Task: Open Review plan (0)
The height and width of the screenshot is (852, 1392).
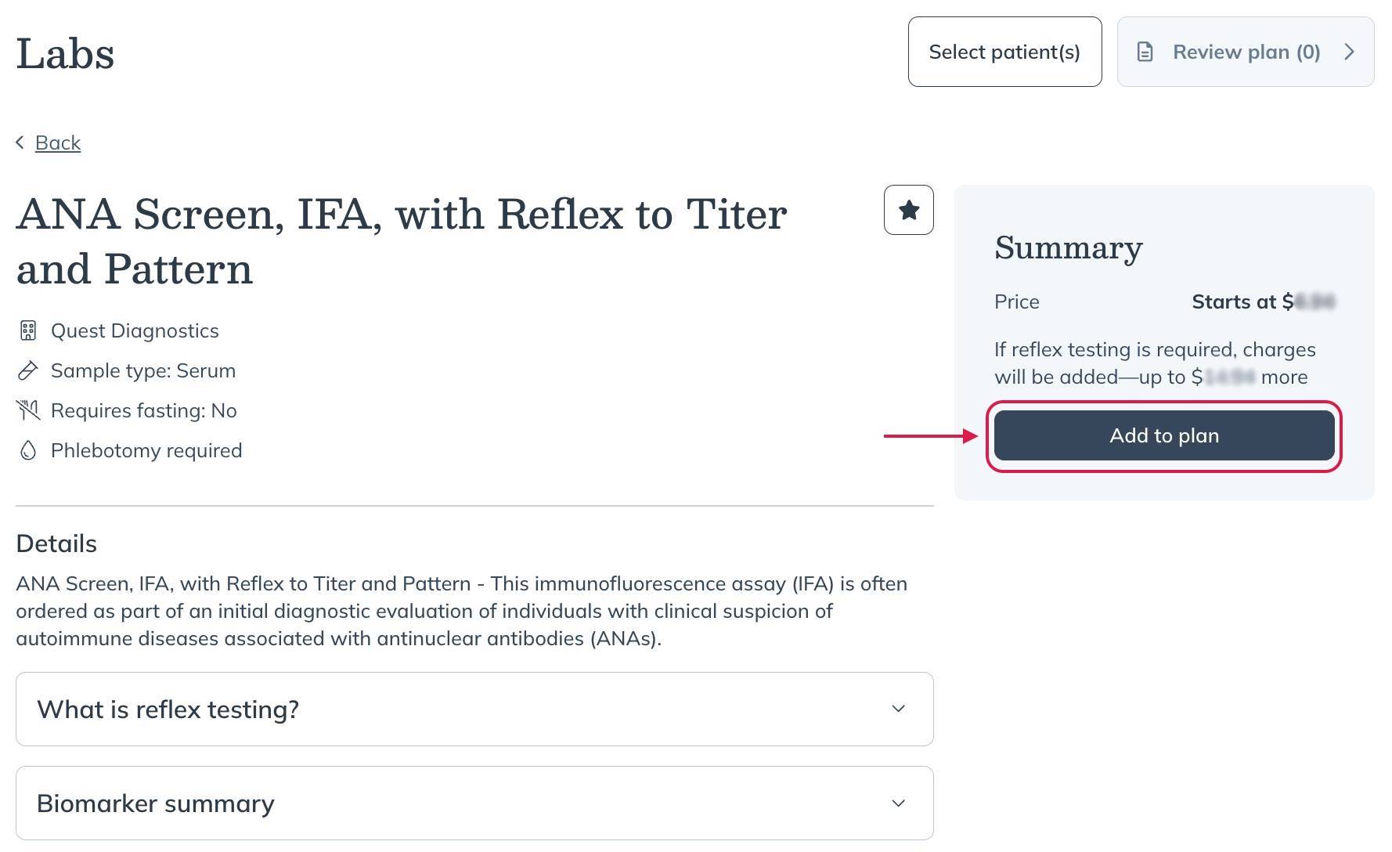Action: click(x=1246, y=52)
